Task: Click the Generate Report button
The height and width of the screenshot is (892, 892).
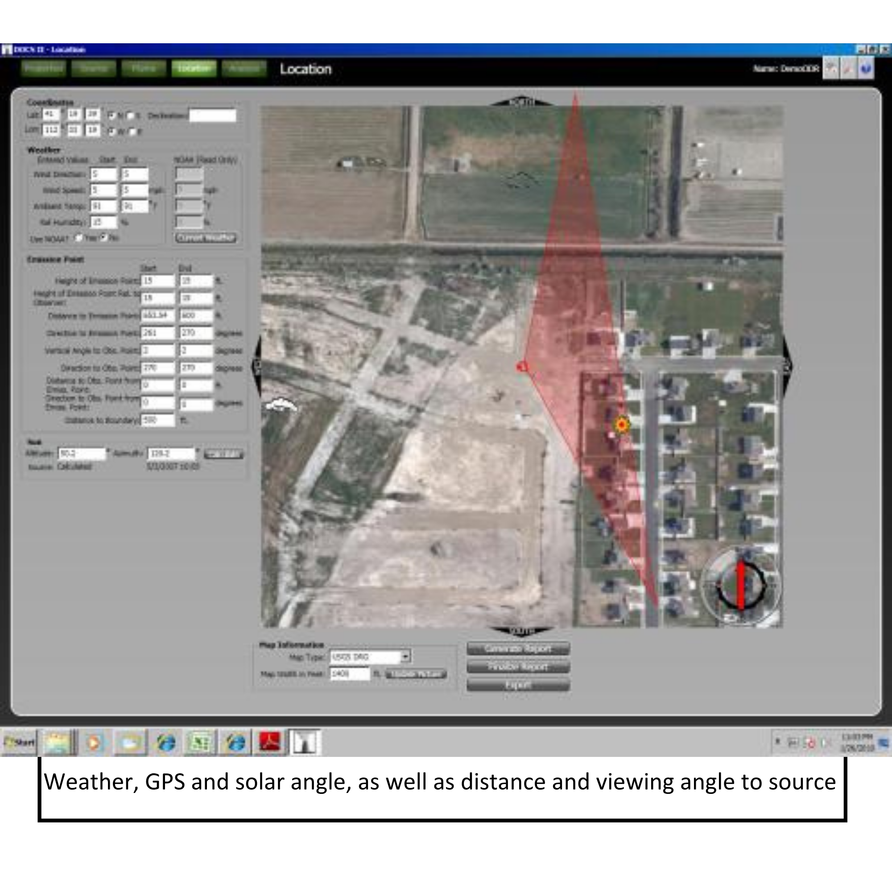Action: tap(518, 648)
